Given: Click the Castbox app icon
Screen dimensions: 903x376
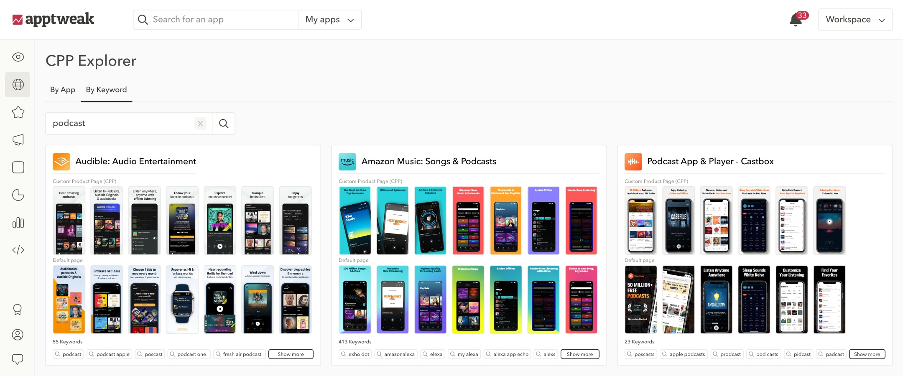Looking at the screenshot, I should (x=633, y=162).
